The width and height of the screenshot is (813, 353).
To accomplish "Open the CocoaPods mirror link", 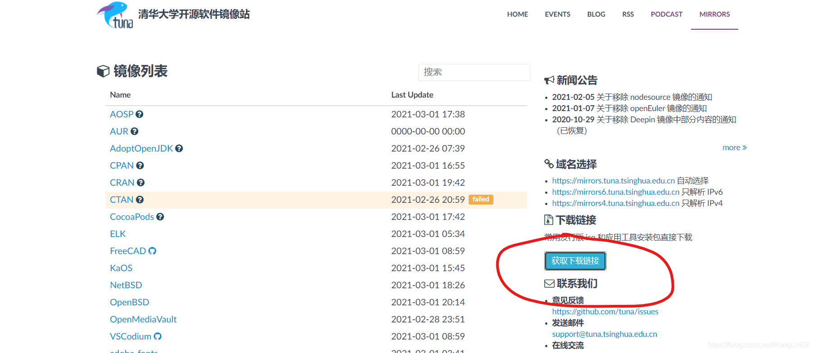I will pyautogui.click(x=132, y=217).
